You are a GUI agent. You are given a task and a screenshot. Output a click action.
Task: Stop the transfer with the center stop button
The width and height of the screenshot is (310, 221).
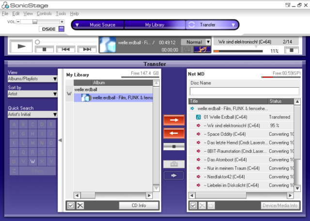[x=174, y=146]
